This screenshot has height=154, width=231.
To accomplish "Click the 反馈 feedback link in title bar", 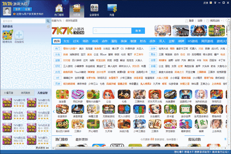I will pos(206,3).
